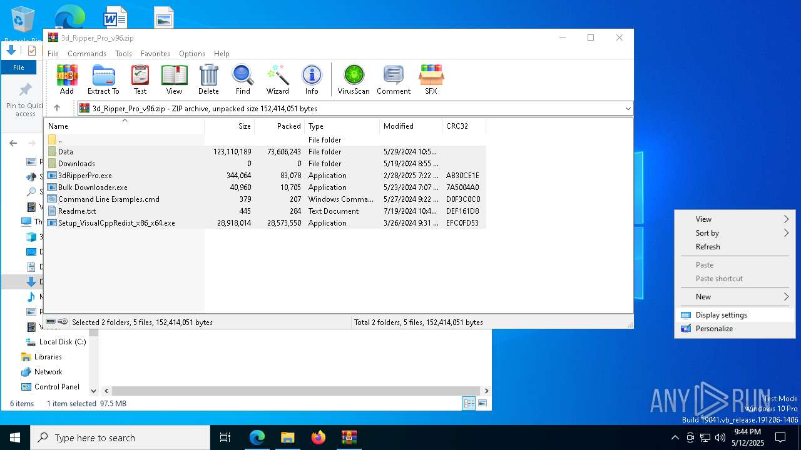Open Task View on the taskbar
The height and width of the screenshot is (450, 801).
pyautogui.click(x=225, y=437)
